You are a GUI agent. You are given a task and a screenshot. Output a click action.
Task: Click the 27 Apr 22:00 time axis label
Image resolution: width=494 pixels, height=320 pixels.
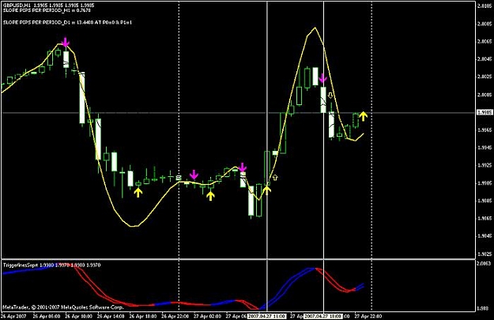pos(368,316)
